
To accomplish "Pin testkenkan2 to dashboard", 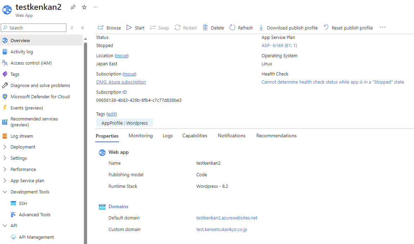I will pyautogui.click(x=73, y=7).
